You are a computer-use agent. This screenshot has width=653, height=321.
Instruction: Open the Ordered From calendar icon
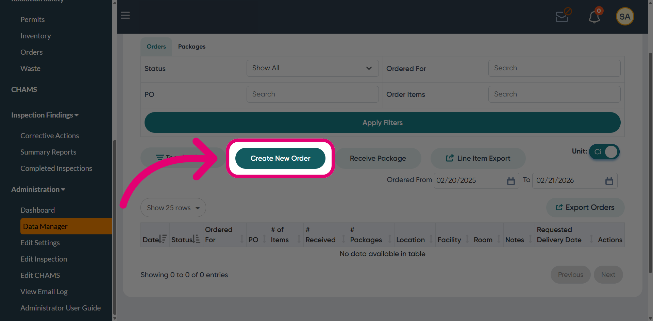[511, 181]
